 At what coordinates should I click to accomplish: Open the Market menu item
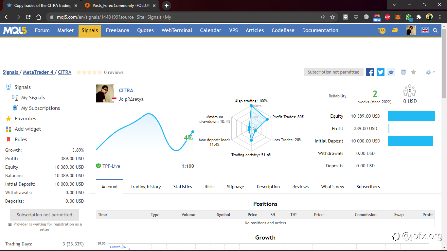(x=66, y=30)
